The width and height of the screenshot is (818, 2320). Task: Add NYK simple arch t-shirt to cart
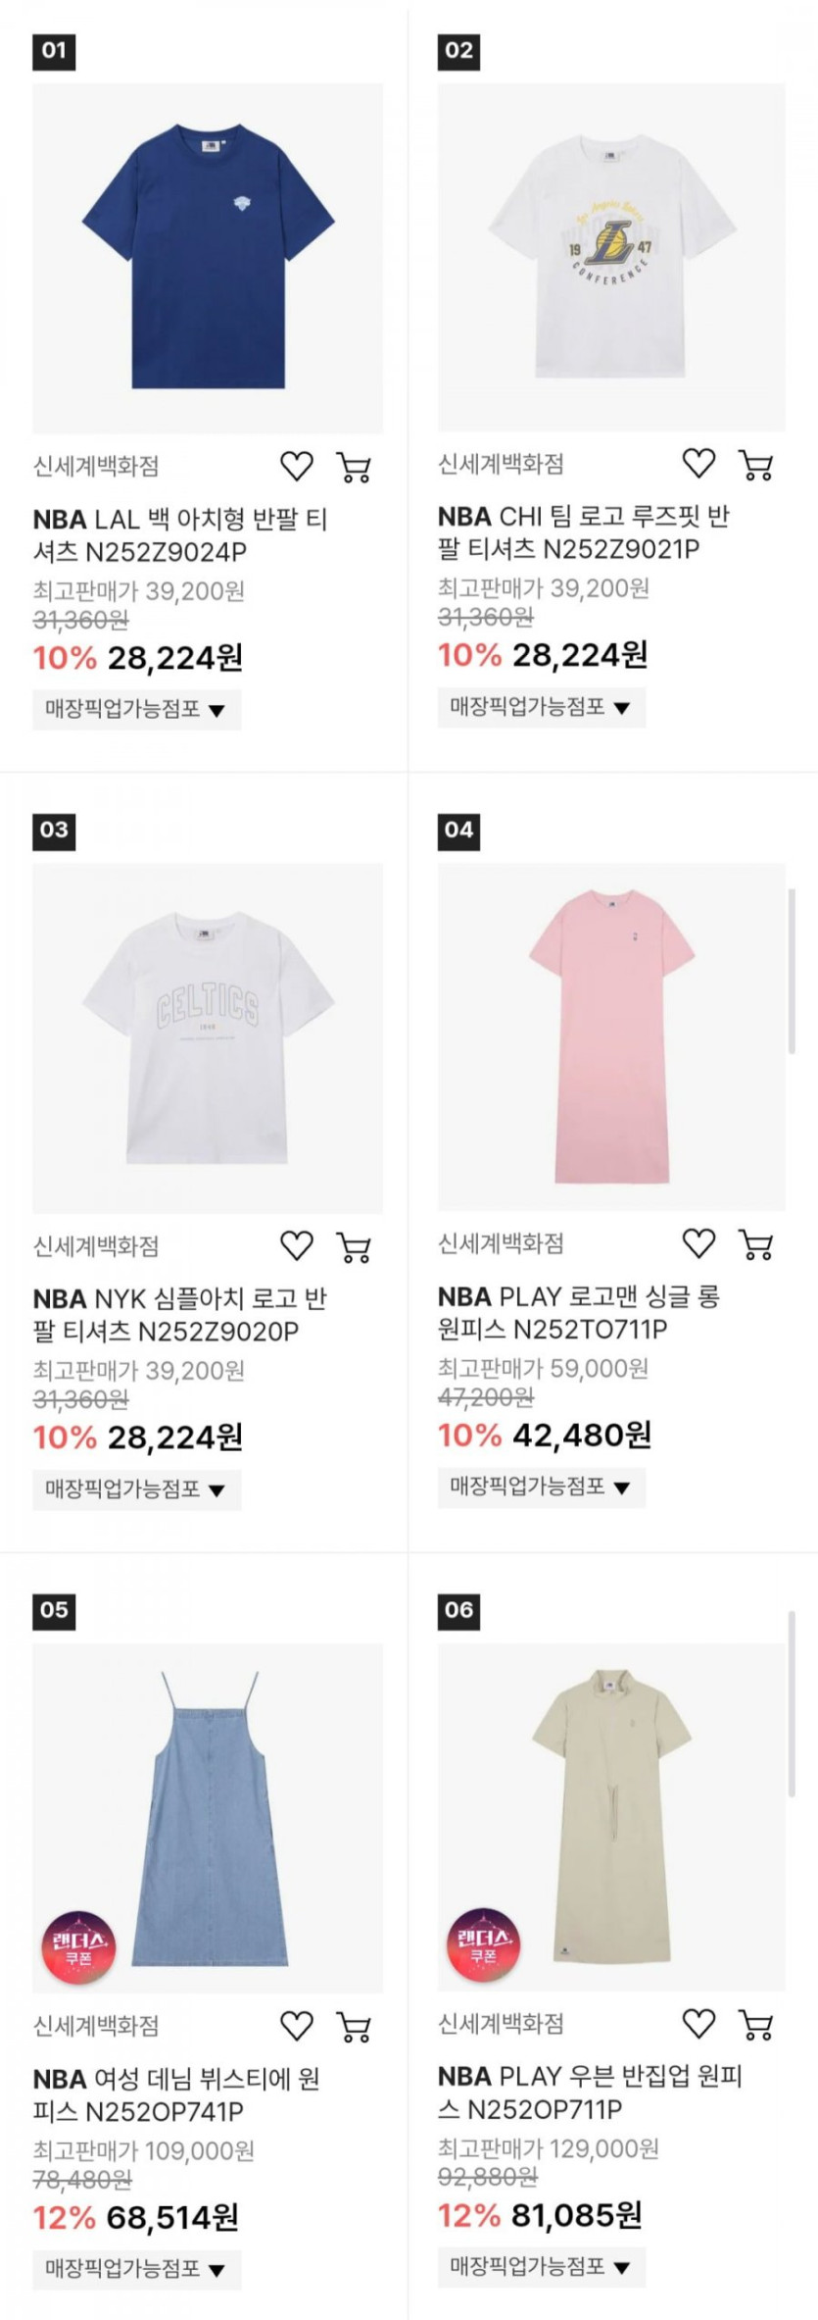pos(354,1247)
